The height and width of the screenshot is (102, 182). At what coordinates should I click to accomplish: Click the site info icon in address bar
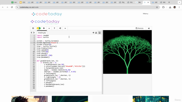point(17,7)
